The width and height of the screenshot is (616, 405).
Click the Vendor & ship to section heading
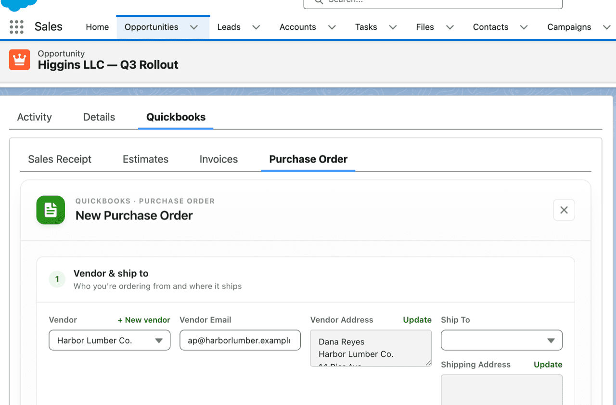coord(111,273)
